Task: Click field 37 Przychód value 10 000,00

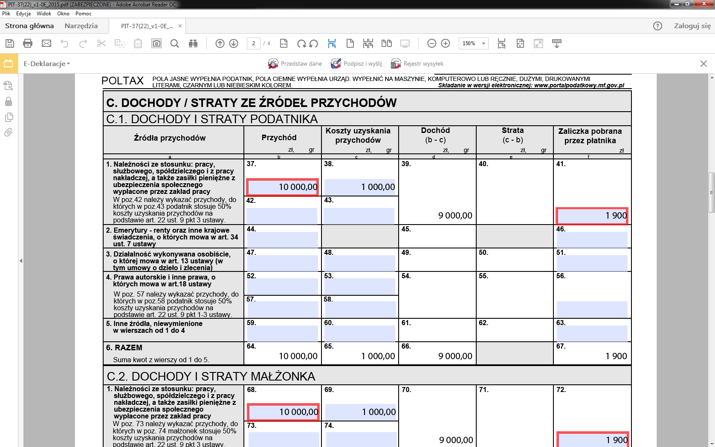Action: click(282, 187)
